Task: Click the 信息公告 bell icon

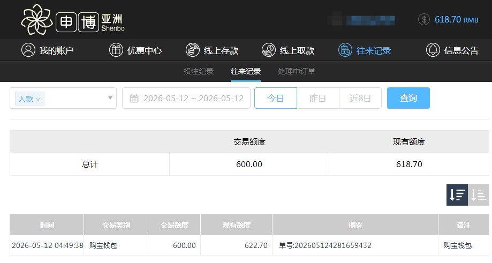Action: 433,50
